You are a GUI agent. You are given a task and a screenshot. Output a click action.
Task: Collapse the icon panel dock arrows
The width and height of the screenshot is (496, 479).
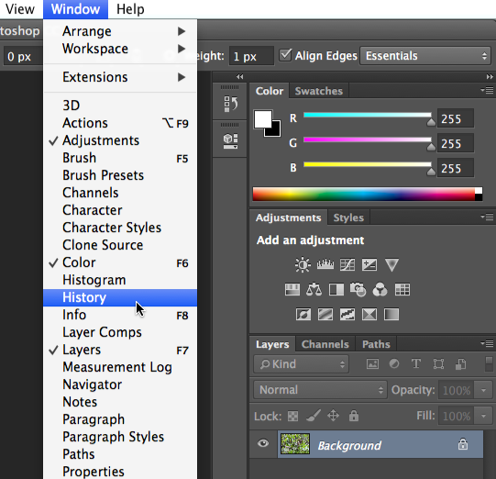tap(240, 76)
